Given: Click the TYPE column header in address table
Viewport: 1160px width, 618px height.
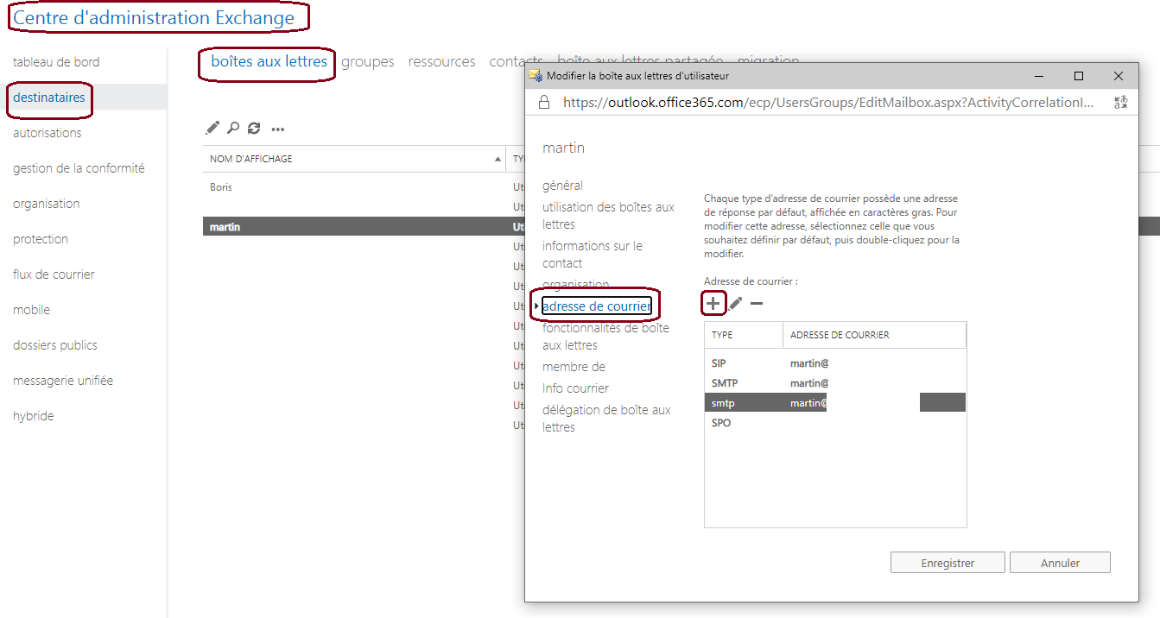Looking at the screenshot, I should (x=744, y=335).
